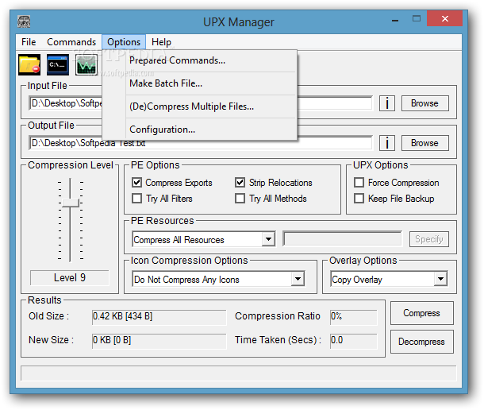Click the Old Size value field
The width and height of the screenshot is (484, 410).
pos(159,316)
